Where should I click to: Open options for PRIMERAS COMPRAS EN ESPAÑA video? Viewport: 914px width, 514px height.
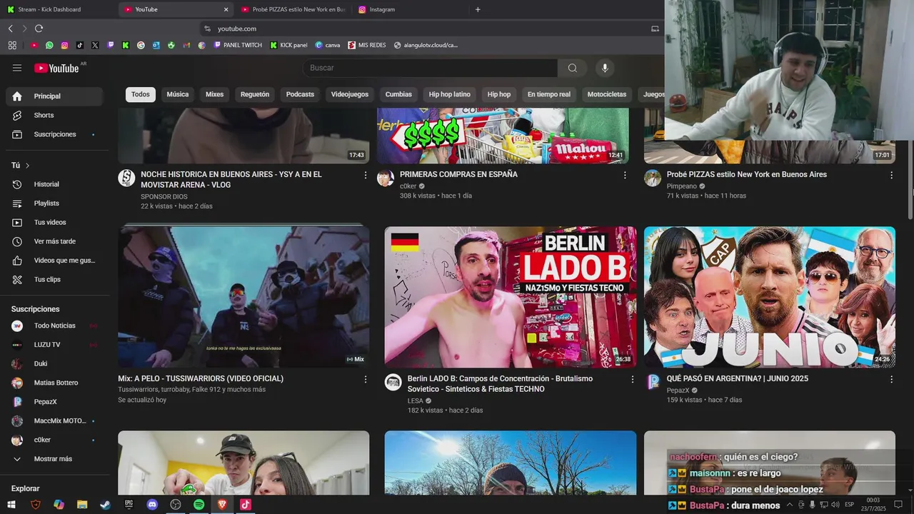tap(625, 175)
